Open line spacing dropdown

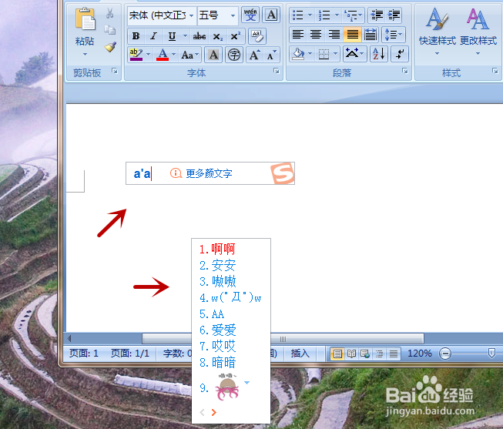click(x=394, y=35)
